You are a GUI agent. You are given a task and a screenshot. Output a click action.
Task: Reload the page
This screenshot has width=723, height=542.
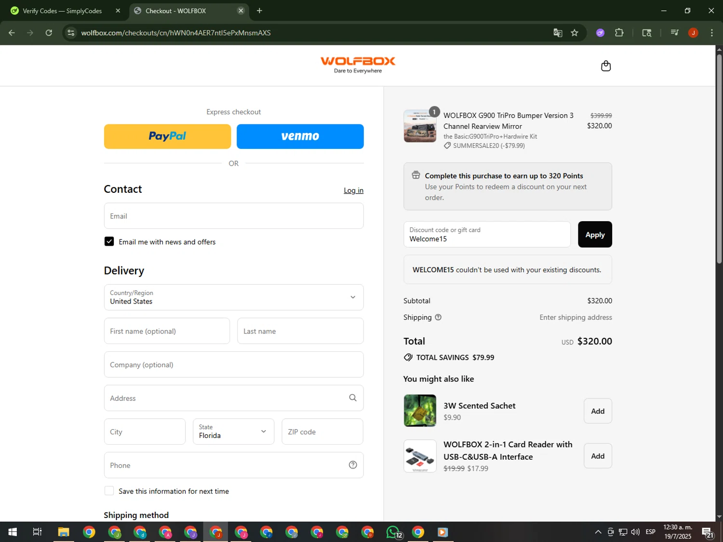(x=49, y=33)
